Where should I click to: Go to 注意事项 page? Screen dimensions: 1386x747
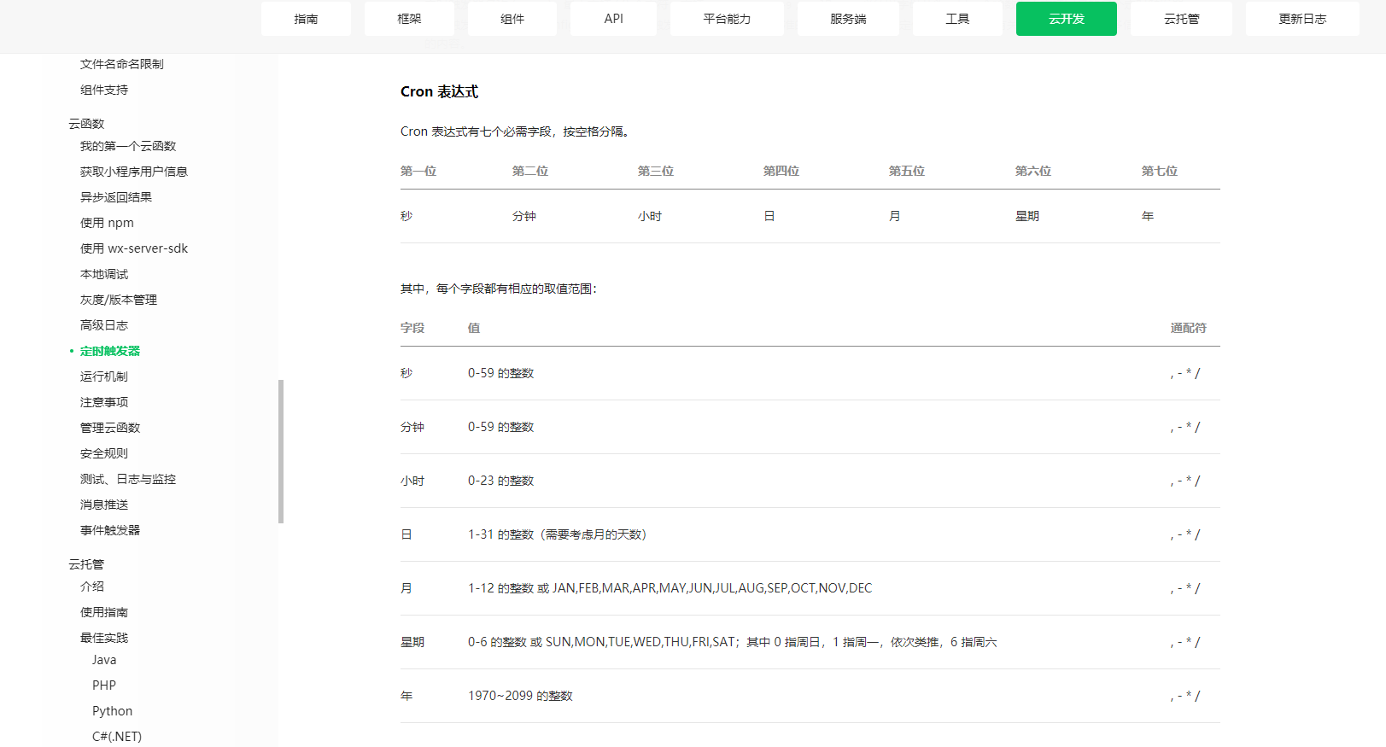click(104, 402)
